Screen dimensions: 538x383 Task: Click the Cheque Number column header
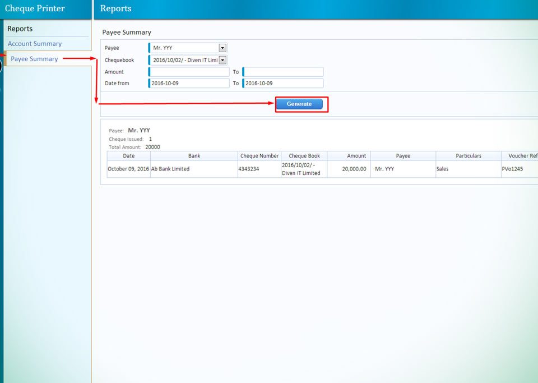point(259,155)
